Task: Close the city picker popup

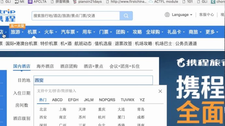Action: (160, 91)
